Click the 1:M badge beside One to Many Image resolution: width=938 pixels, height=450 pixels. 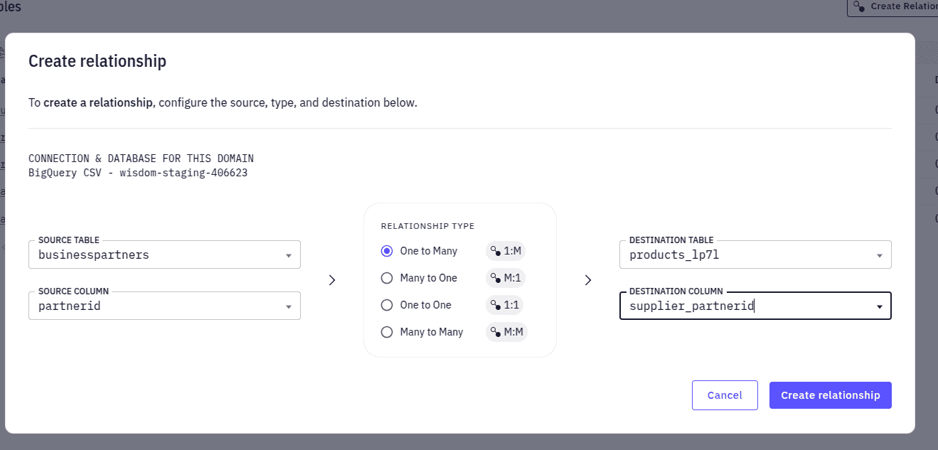506,251
